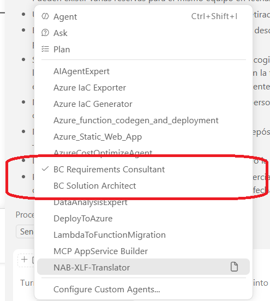
Task: Select BC Requirements Consultant agent
Action: [x=143, y=169]
